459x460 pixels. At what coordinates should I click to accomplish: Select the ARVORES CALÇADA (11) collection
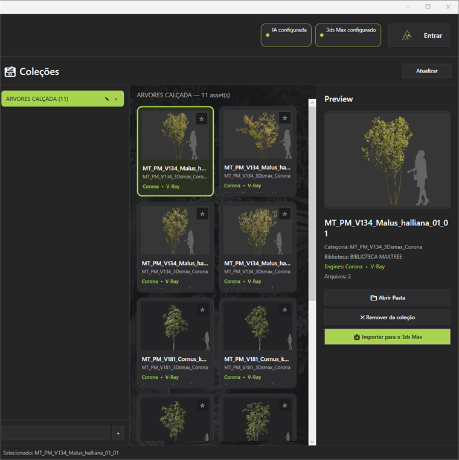pos(62,99)
